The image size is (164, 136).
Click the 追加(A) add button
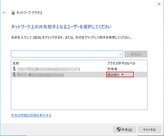click(136, 54)
